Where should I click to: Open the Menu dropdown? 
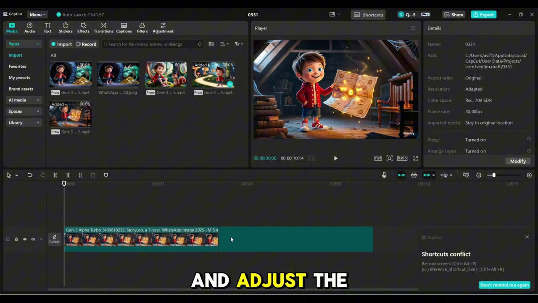click(37, 15)
